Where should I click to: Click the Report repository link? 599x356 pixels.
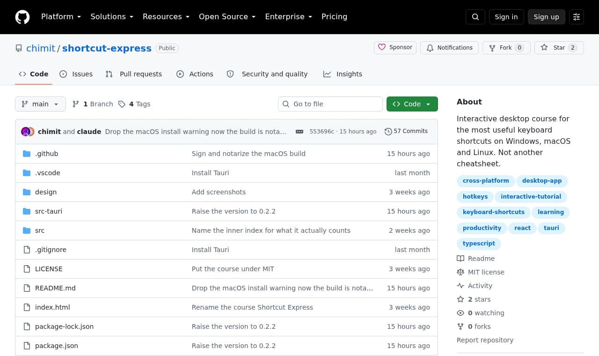485,340
